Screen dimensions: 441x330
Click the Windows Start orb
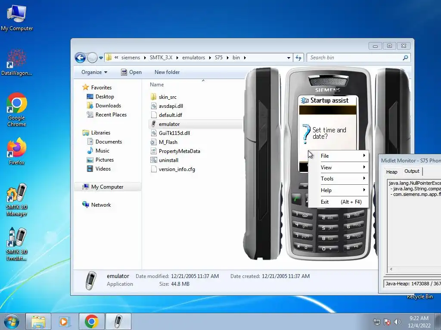tap(12, 321)
